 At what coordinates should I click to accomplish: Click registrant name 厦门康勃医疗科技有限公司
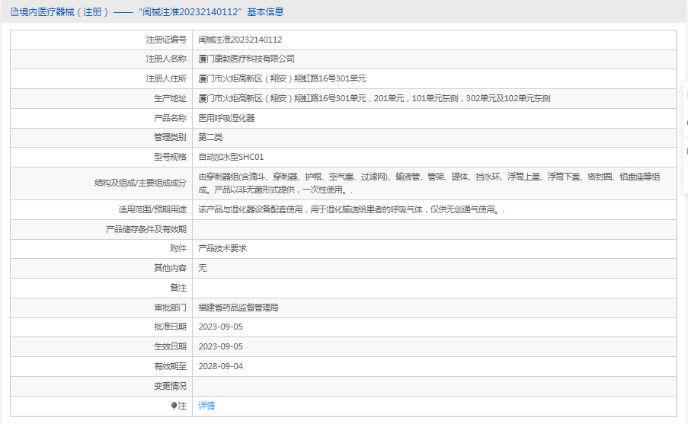pos(246,59)
